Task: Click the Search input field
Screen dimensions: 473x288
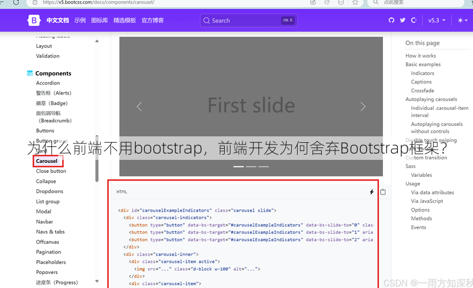Action: (x=249, y=21)
